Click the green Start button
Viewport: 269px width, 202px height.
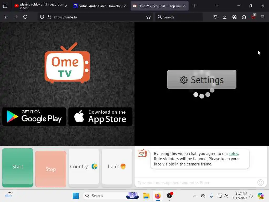(x=18, y=168)
